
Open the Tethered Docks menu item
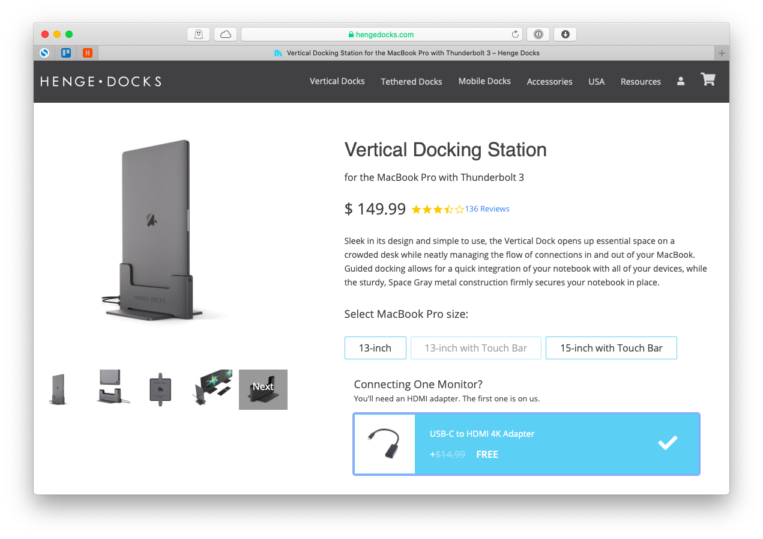[411, 82]
